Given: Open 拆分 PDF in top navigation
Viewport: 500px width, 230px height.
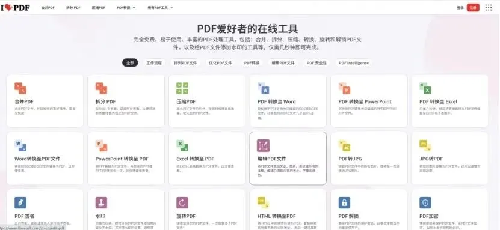Looking at the screenshot, I should coord(73,8).
